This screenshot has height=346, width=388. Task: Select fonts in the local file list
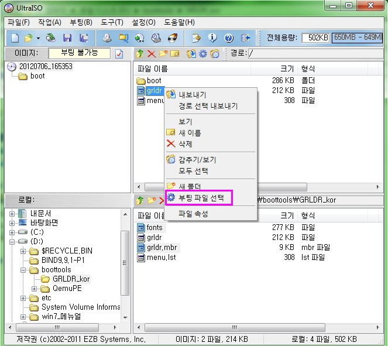[x=154, y=228]
